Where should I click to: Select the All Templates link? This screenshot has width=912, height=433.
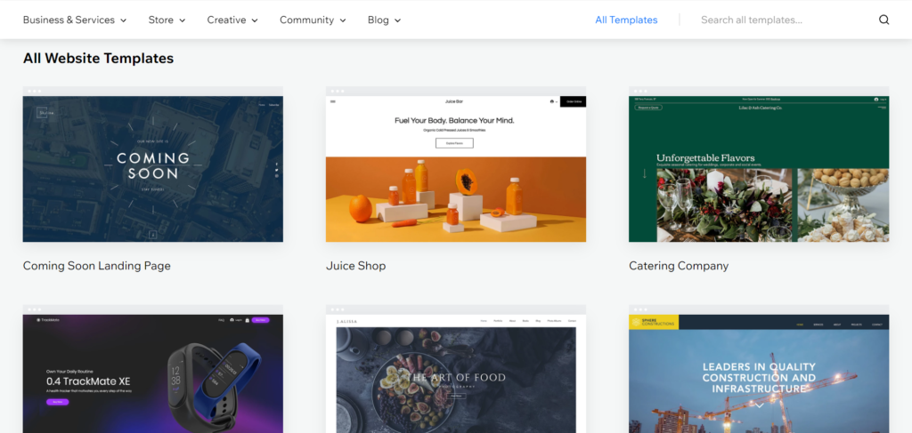click(626, 20)
